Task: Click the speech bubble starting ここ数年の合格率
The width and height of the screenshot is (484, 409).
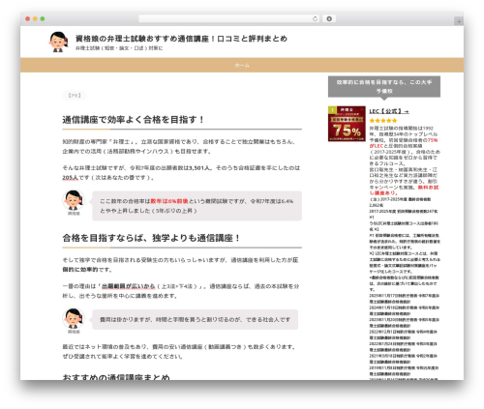Action: click(x=197, y=206)
